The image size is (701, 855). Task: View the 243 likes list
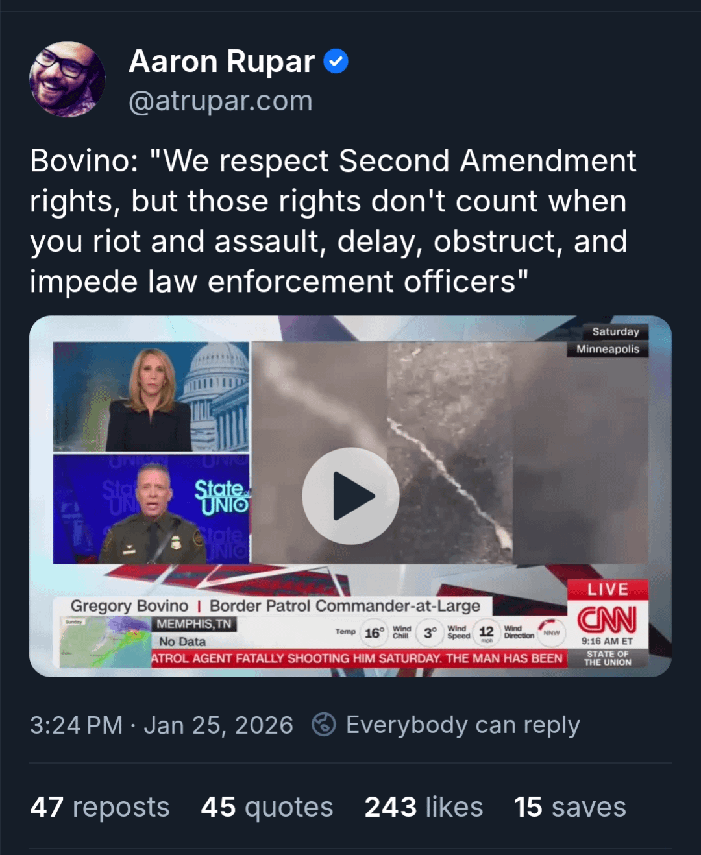[x=424, y=808]
